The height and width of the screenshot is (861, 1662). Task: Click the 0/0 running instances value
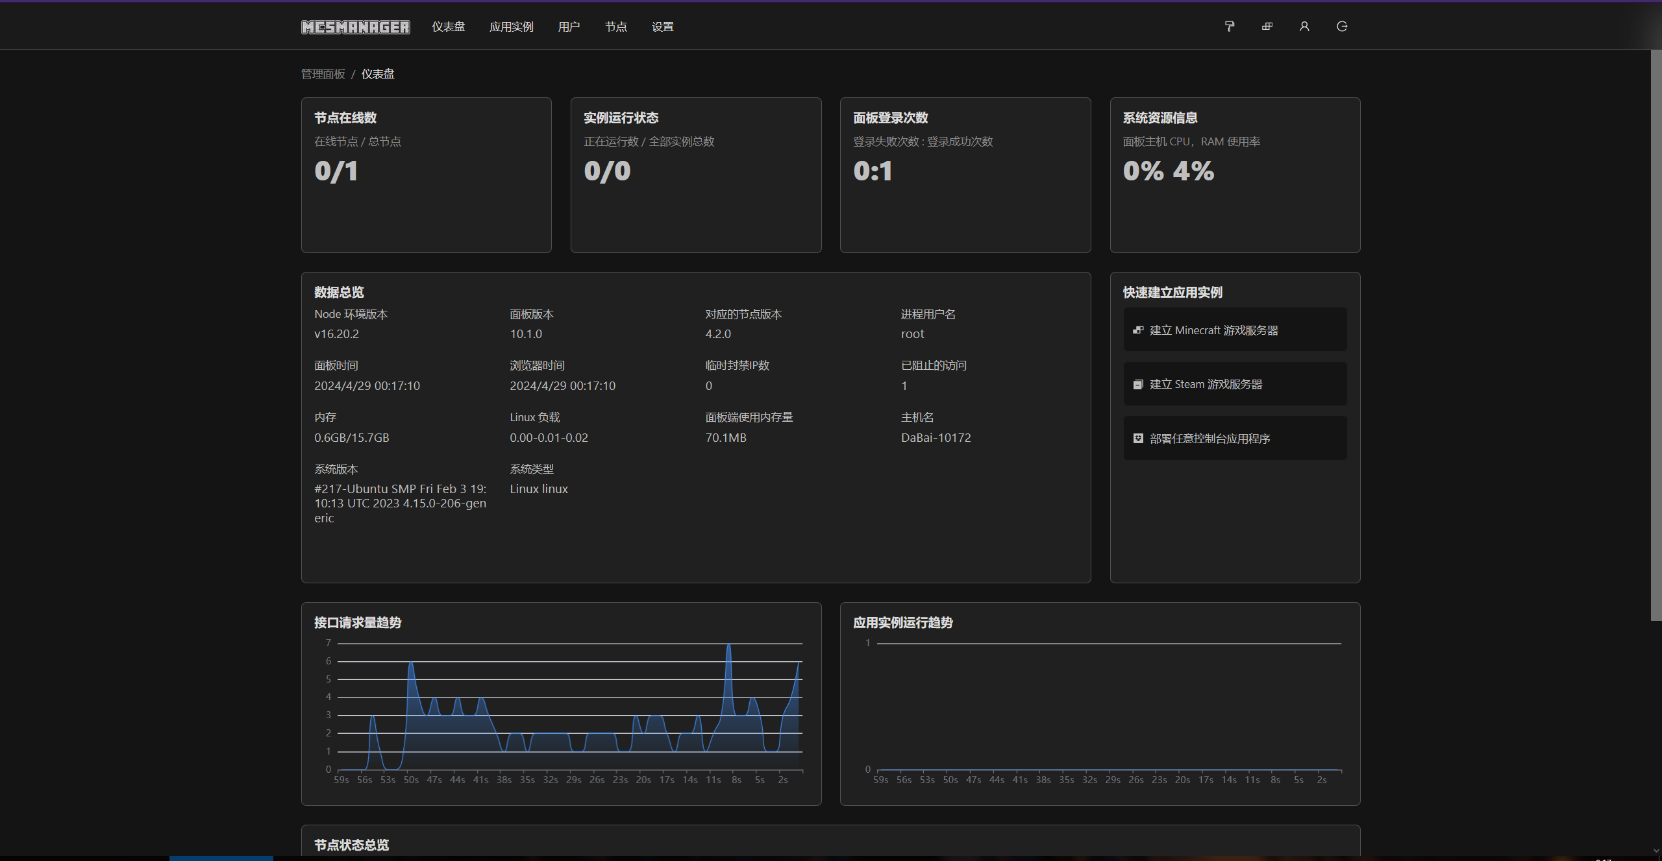pos(607,171)
